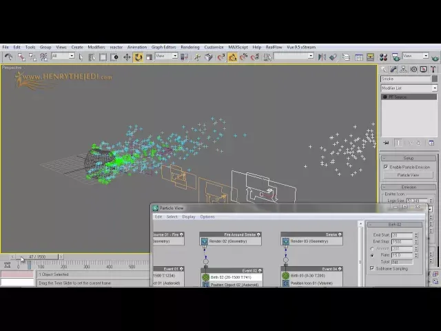Open the Utilities hammer panel tab
Image resolution: width=441 pixels, height=331 pixels.
(432, 70)
